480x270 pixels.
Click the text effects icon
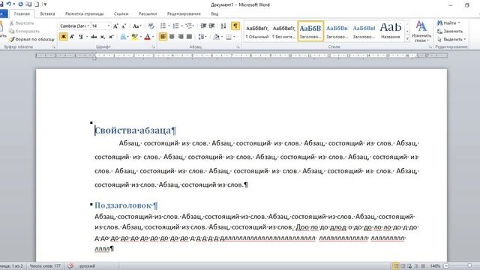[123, 37]
